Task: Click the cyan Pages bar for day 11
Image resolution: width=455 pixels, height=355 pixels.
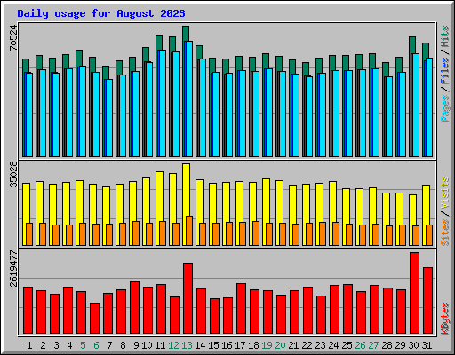Action: (x=162, y=103)
